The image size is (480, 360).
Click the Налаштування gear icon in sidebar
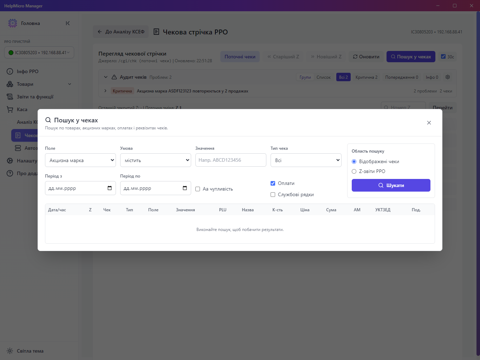tap(10, 161)
